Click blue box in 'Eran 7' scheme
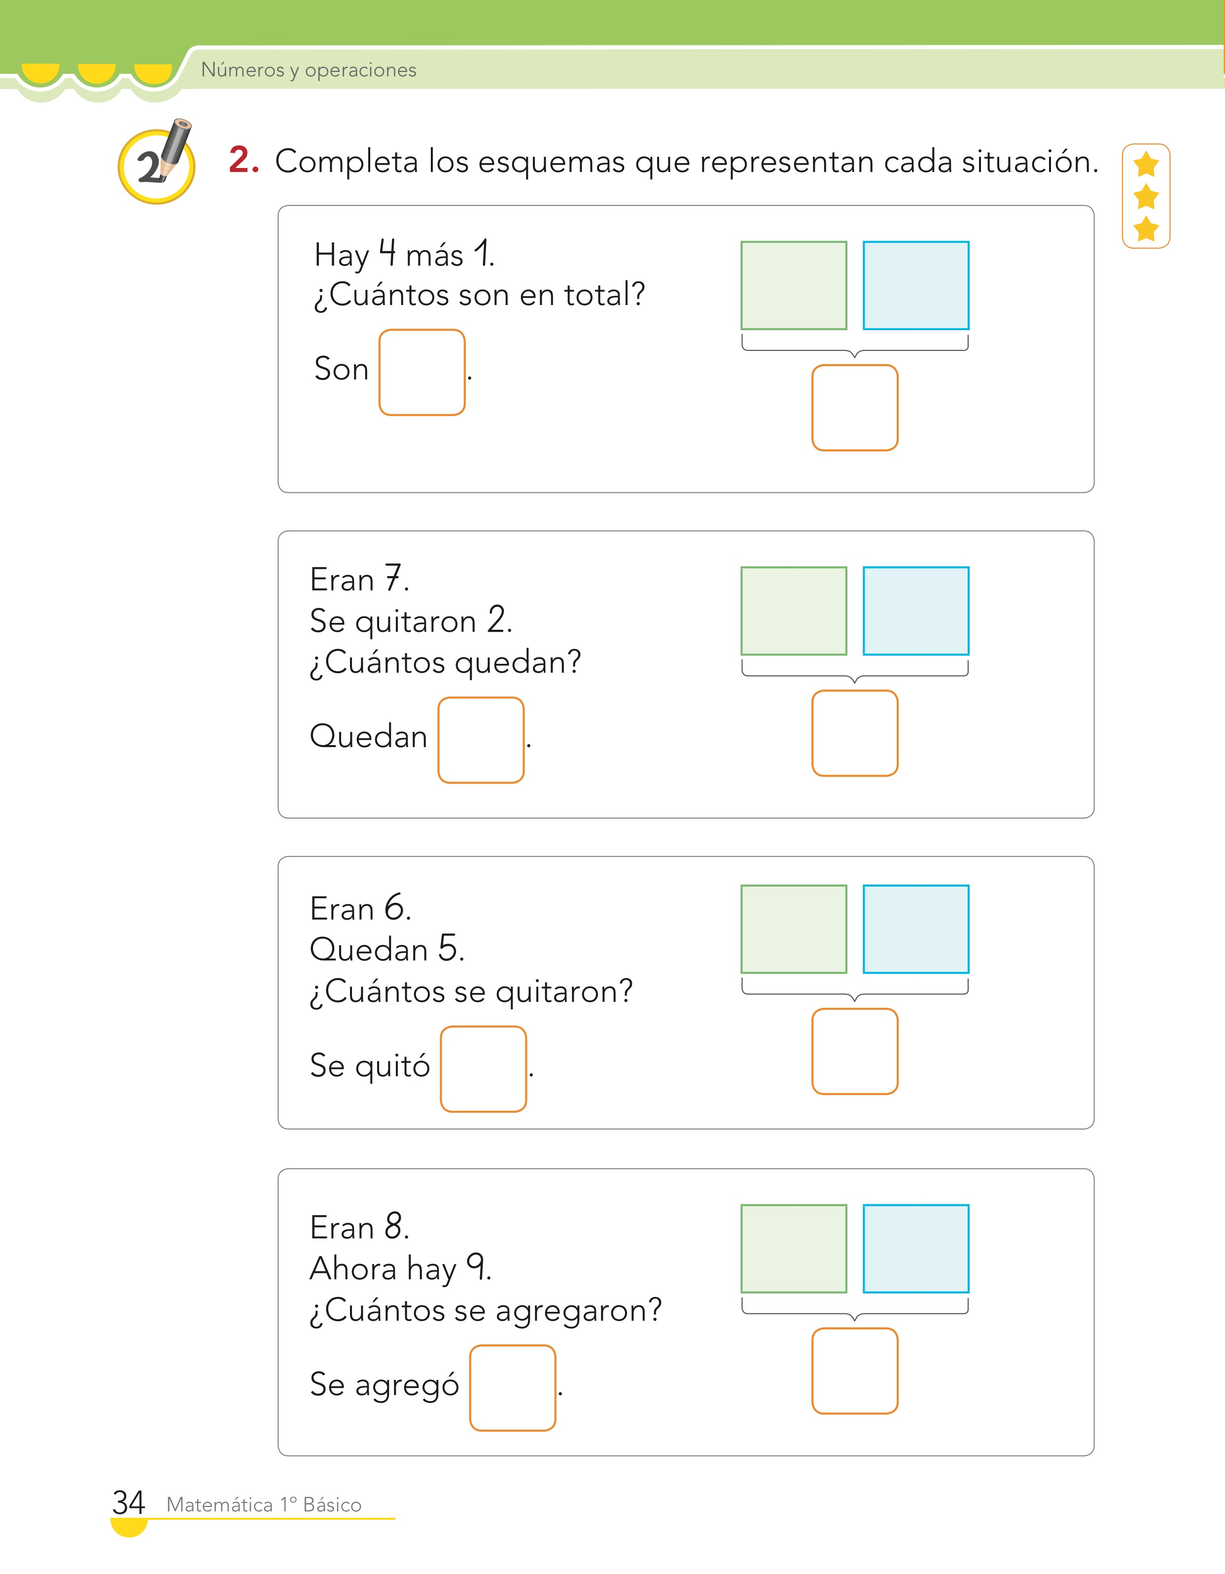The width and height of the screenshot is (1225, 1574). 916,611
